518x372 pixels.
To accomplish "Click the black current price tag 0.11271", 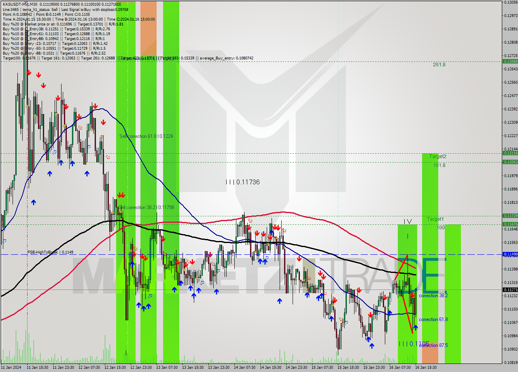I will pos(510,290).
